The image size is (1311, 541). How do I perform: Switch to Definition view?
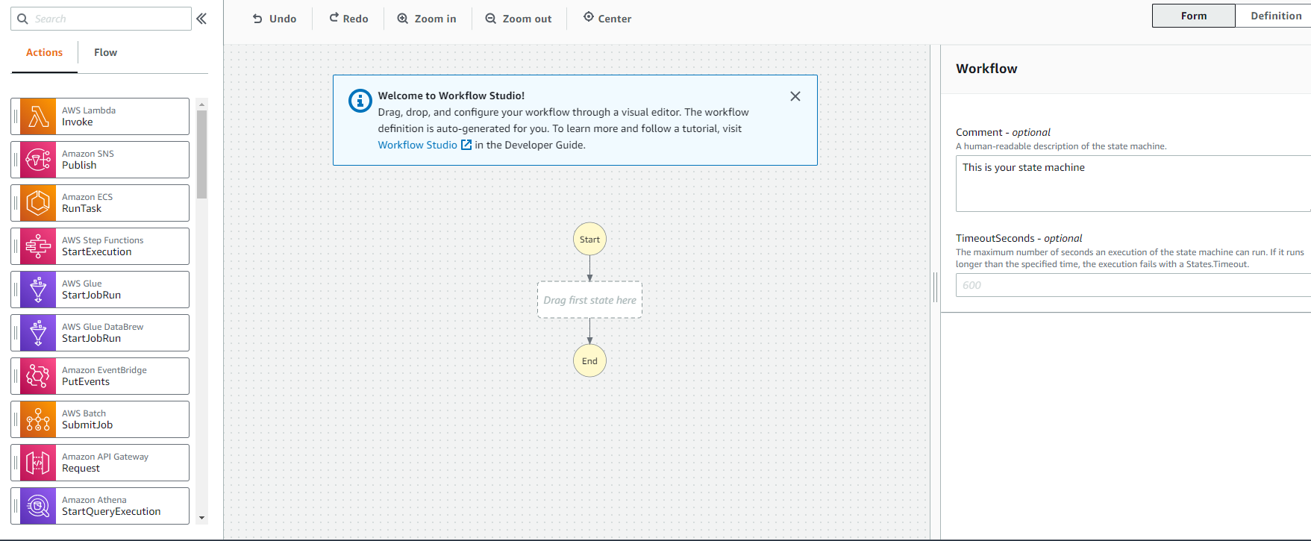(1275, 16)
